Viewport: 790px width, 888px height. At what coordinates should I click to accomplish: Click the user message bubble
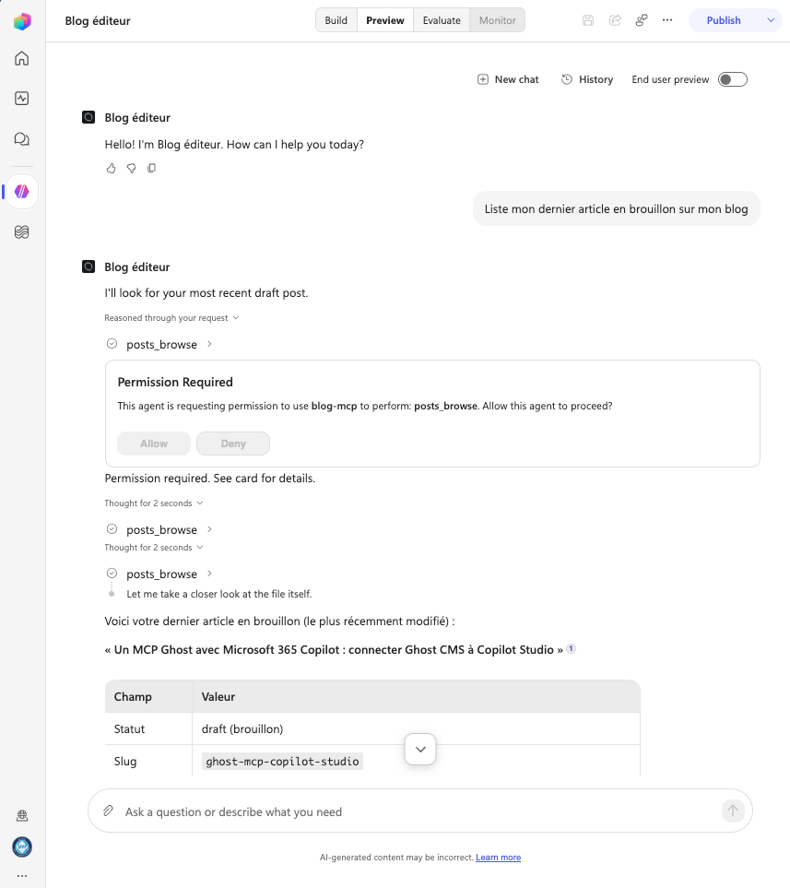pyautogui.click(x=616, y=208)
